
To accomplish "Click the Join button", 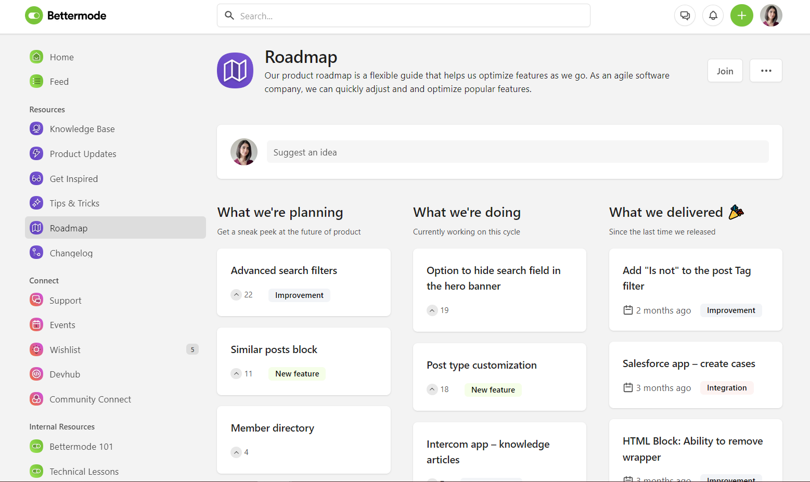I will 725,70.
